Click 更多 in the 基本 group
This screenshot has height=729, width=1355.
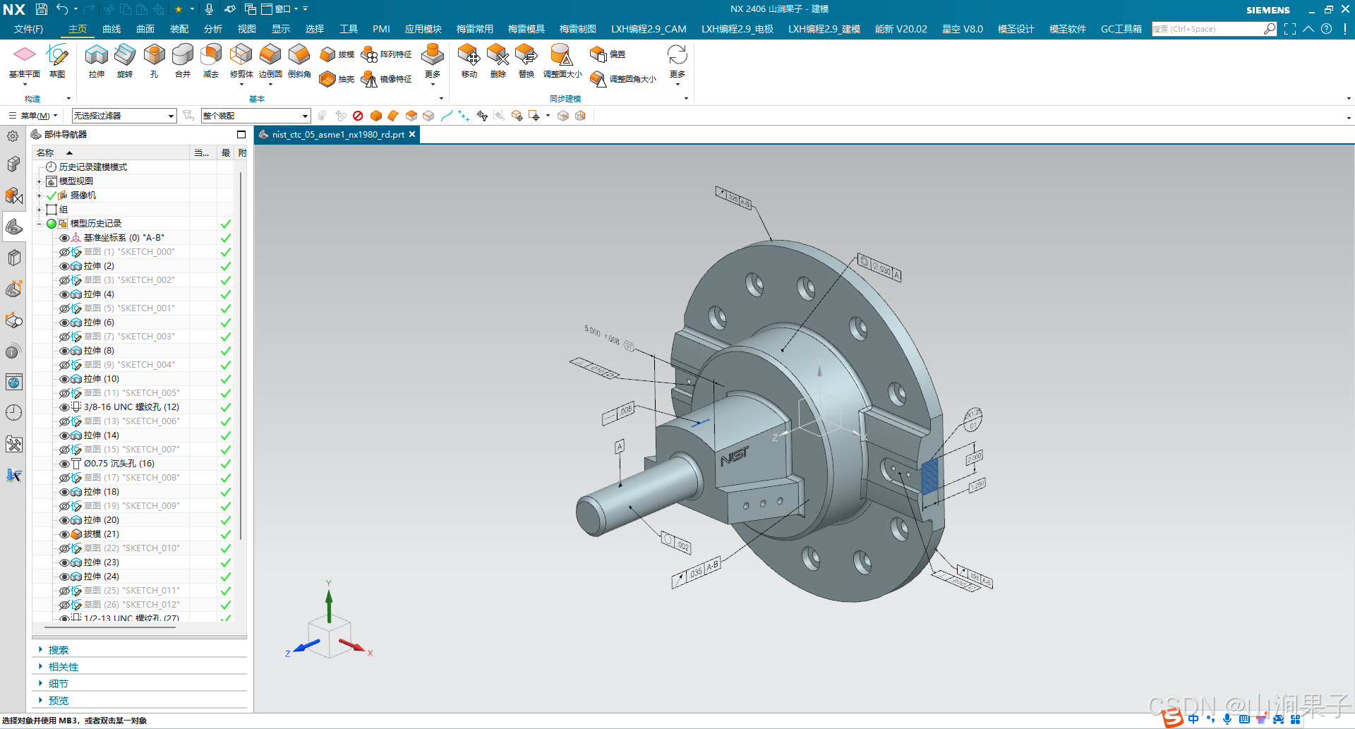[x=433, y=64]
